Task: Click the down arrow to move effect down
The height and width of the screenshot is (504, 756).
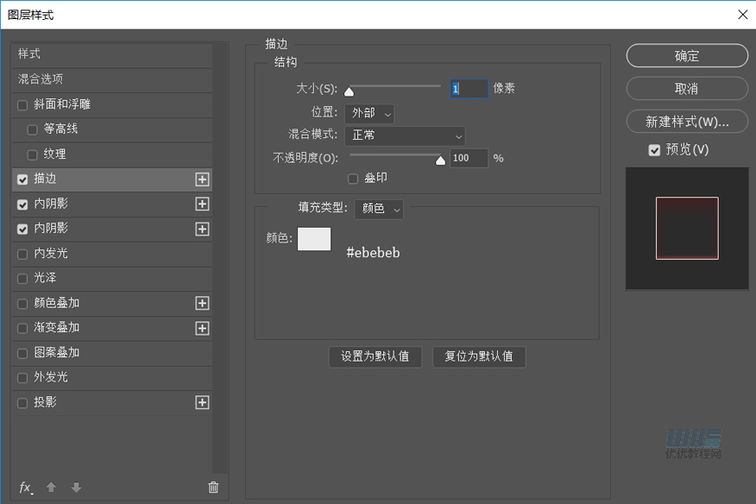Action: click(x=76, y=487)
